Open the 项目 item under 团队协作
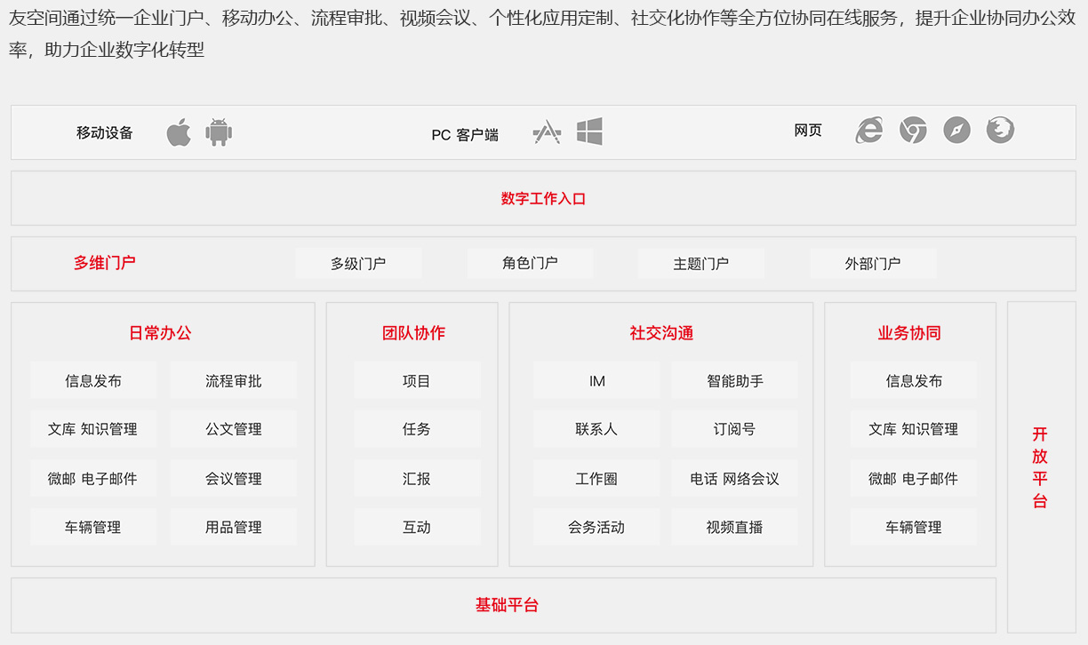This screenshot has width=1088, height=645. point(416,380)
